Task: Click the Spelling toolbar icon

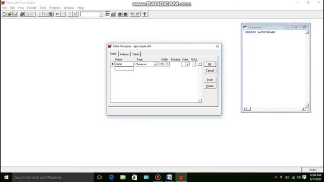Action: 33,14
